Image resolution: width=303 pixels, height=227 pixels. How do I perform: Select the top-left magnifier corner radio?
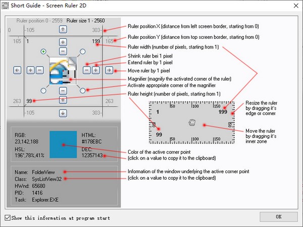[43, 51]
